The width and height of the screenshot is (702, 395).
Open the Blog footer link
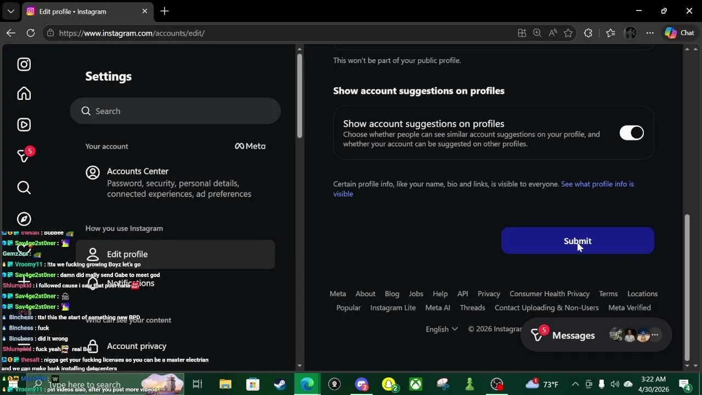coord(392,294)
